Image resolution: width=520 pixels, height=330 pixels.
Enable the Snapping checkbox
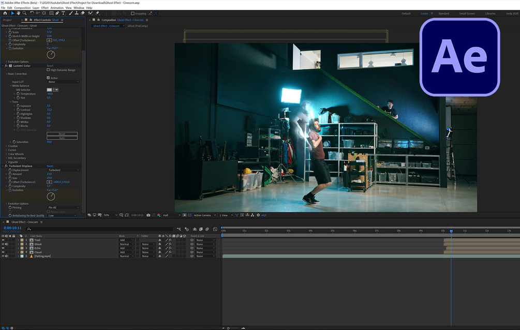(x=132, y=13)
